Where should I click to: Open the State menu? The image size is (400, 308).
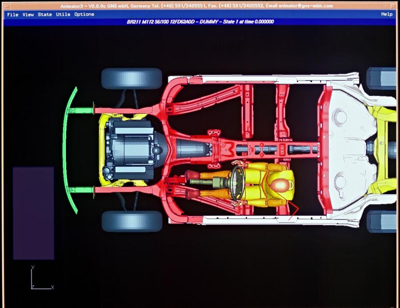45,15
